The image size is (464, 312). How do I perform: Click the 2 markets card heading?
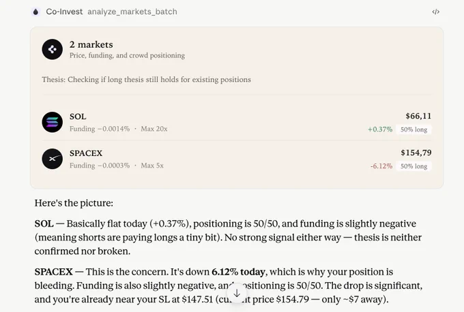click(91, 44)
